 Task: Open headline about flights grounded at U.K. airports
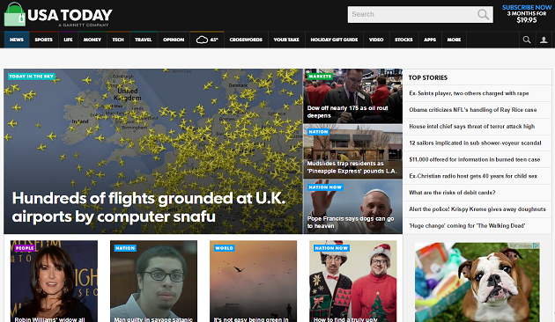[149, 208]
